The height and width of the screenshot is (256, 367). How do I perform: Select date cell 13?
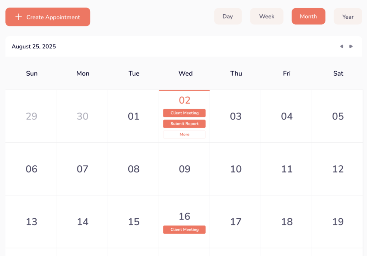pyautogui.click(x=32, y=222)
